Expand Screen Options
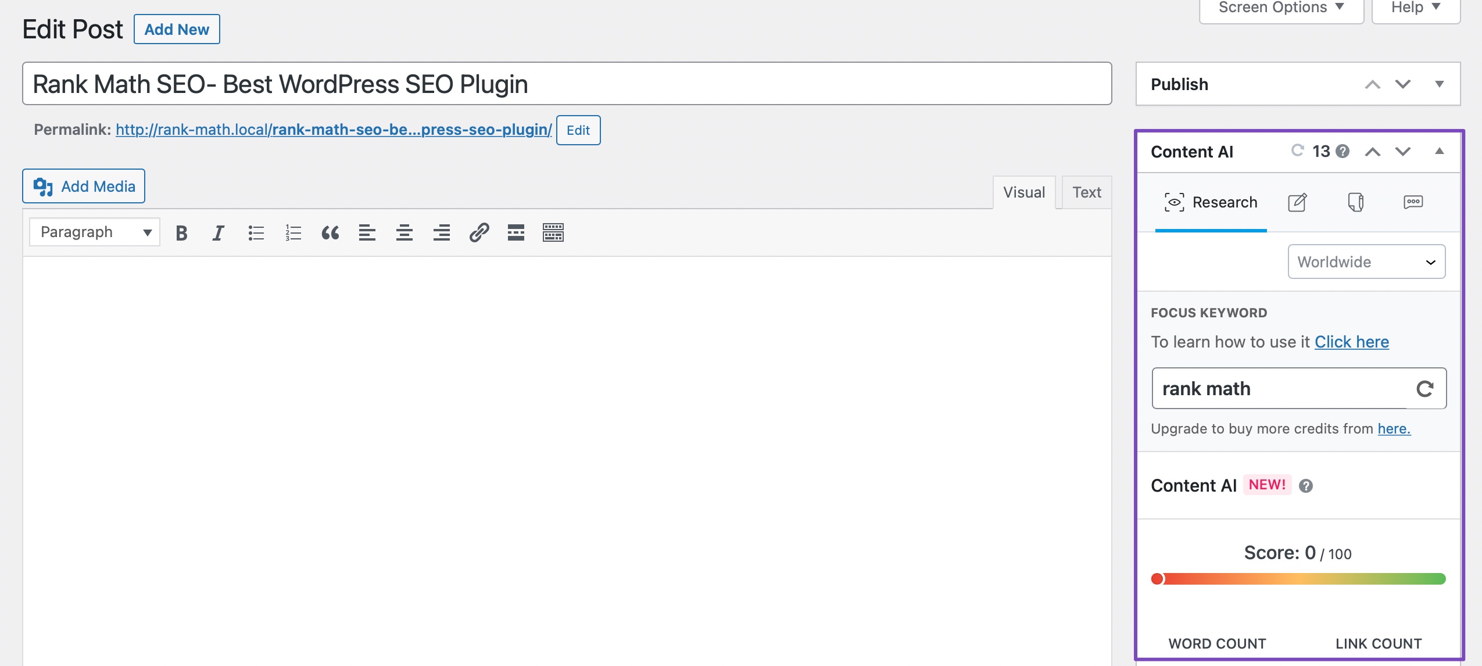Image resolution: width=1482 pixels, height=666 pixels. (x=1281, y=8)
